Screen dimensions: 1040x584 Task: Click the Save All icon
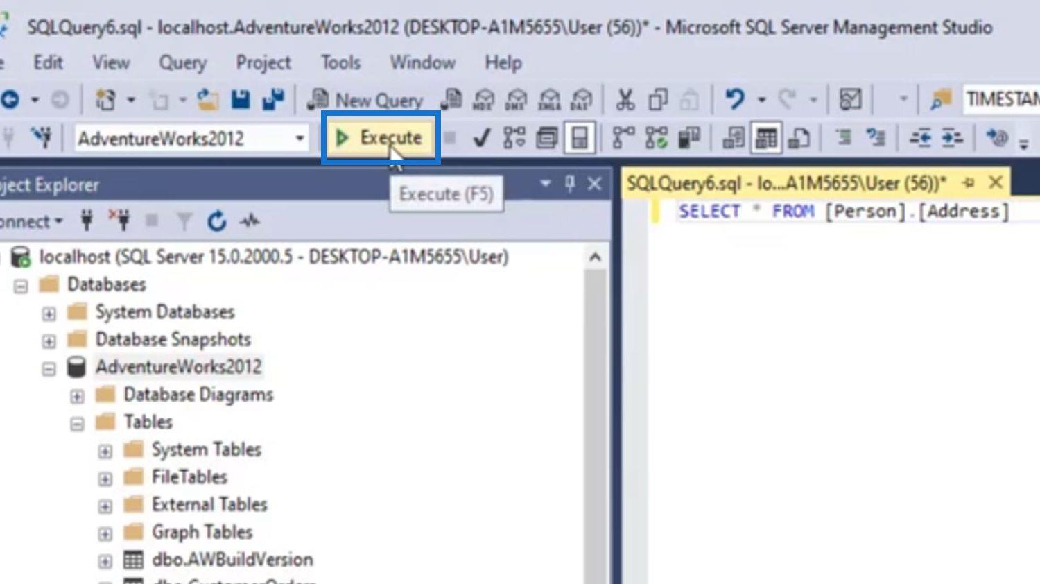274,100
